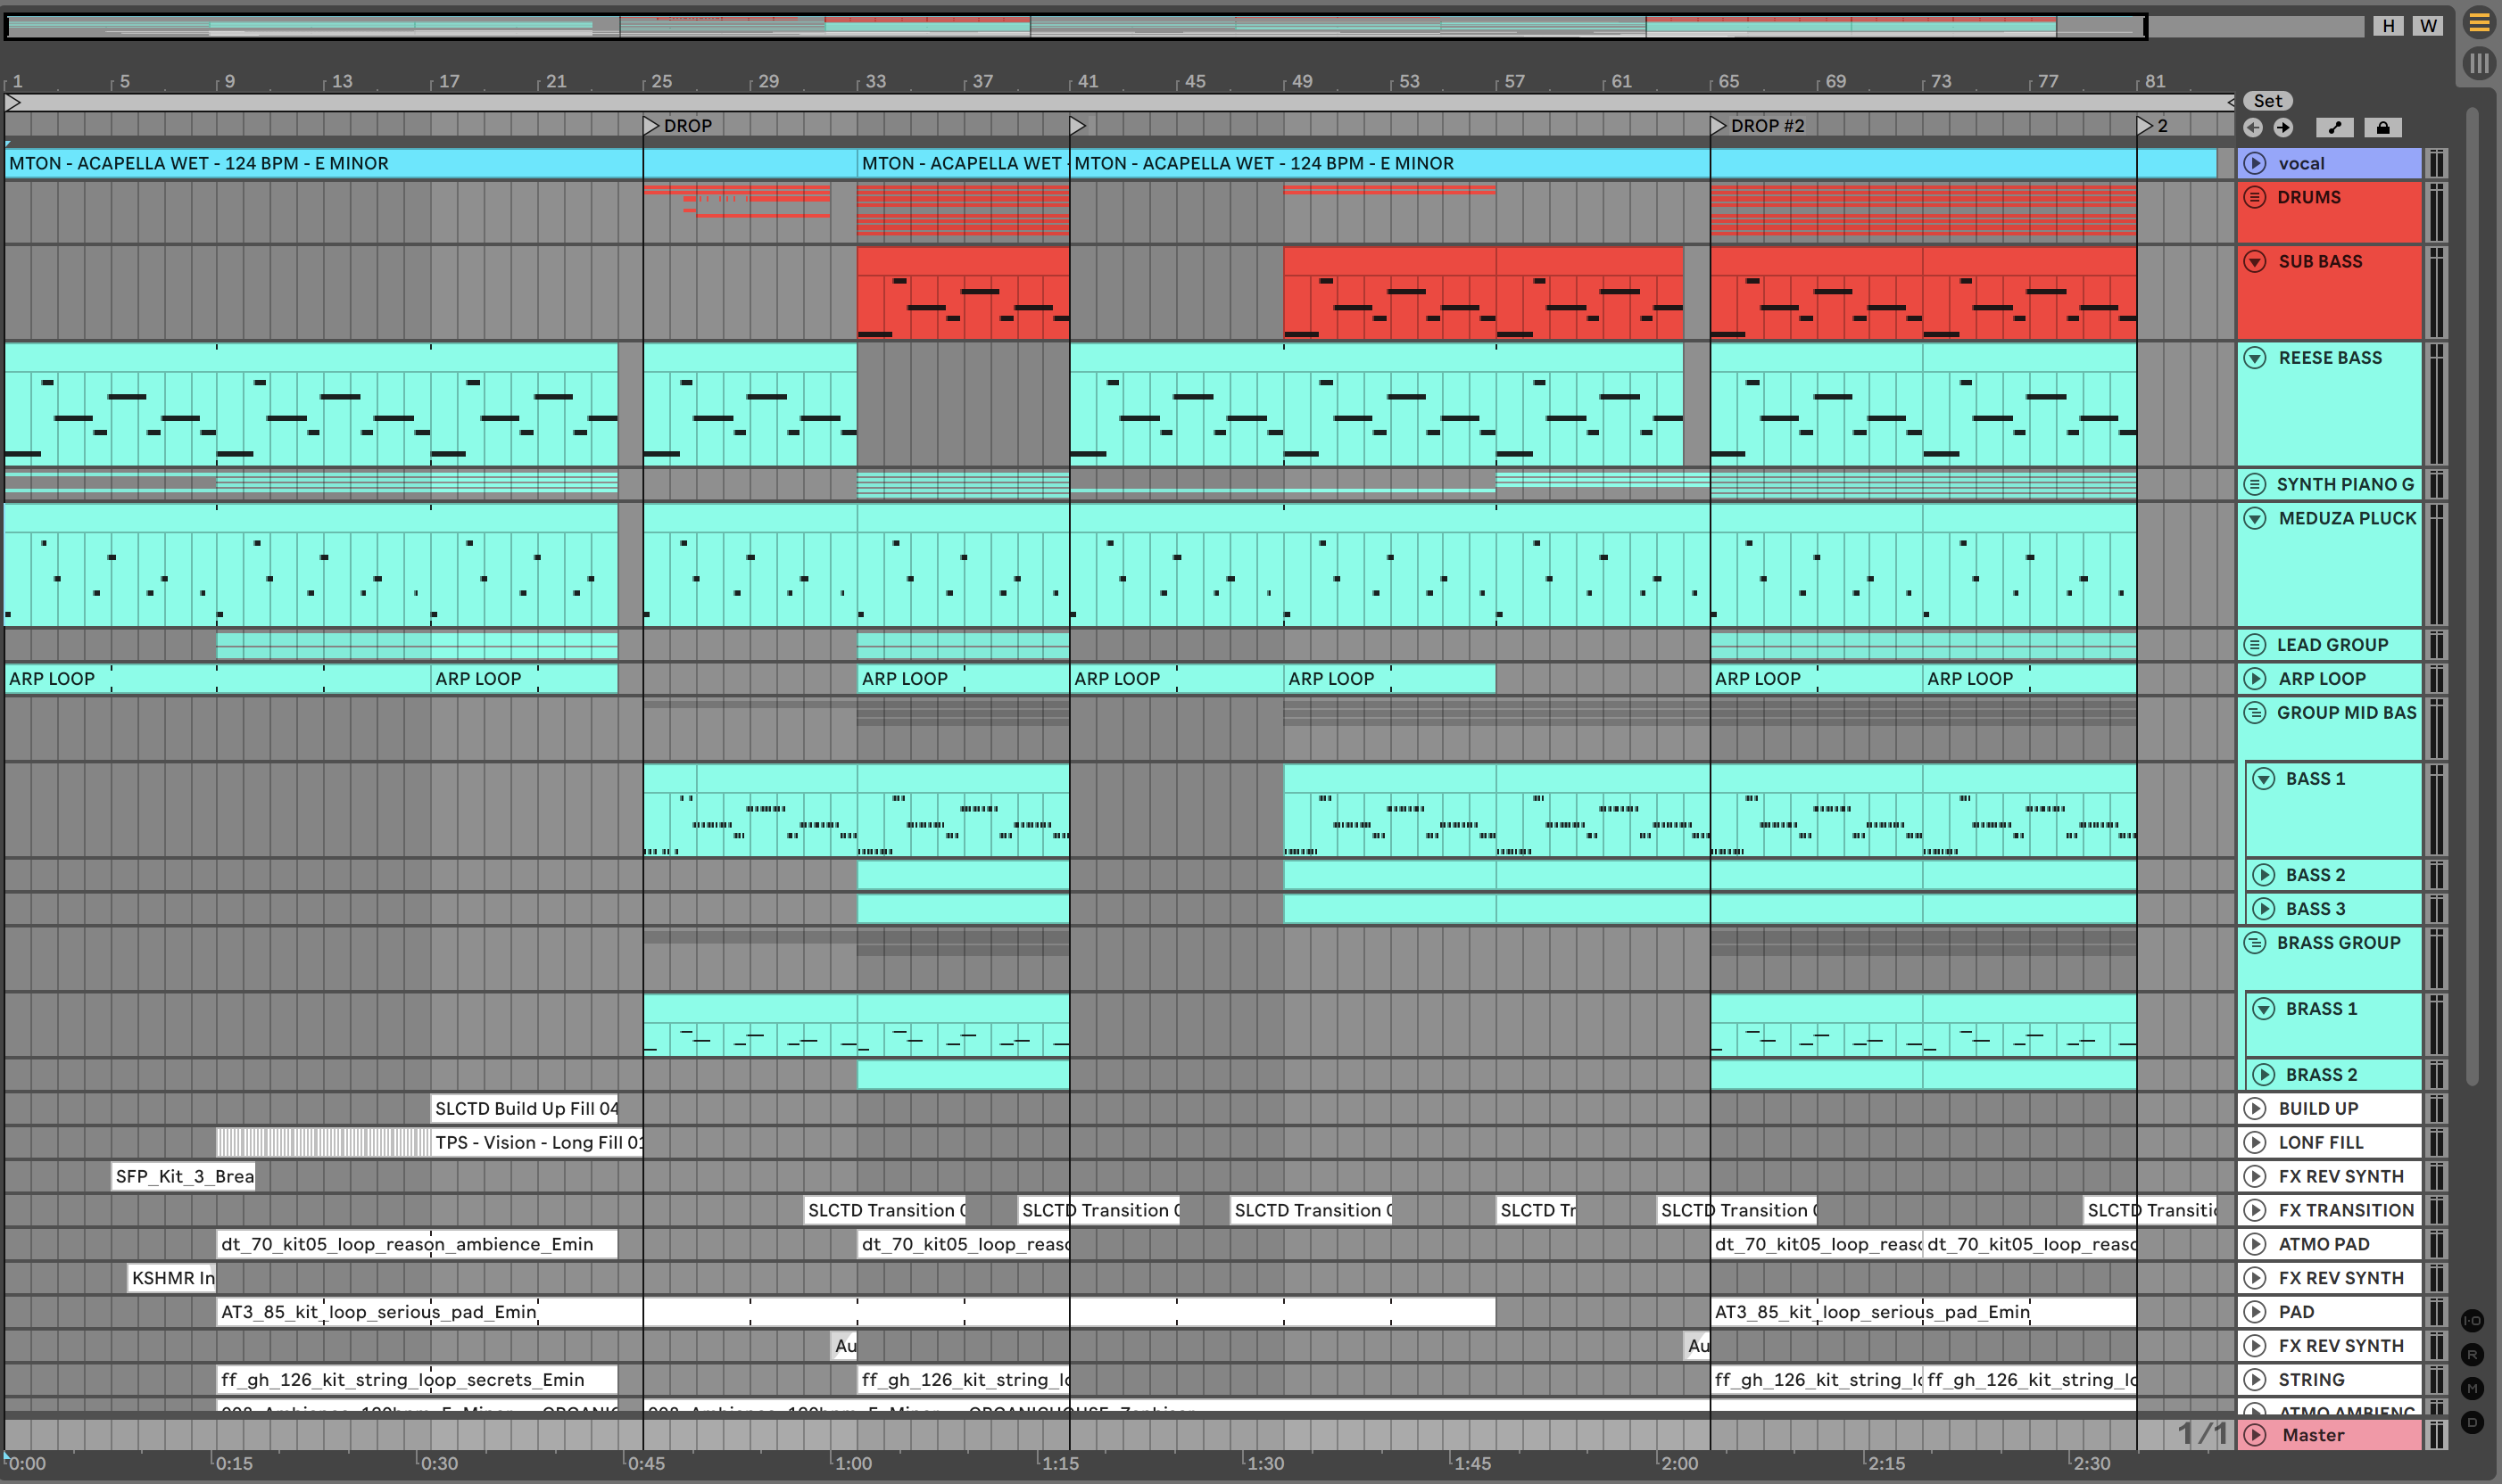Viewport: 2502px width, 1484px height.
Task: Jump to the previous locator
Action: (x=2253, y=127)
